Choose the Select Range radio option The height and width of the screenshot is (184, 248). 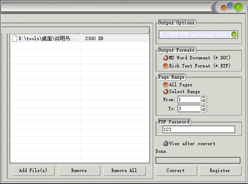click(165, 91)
